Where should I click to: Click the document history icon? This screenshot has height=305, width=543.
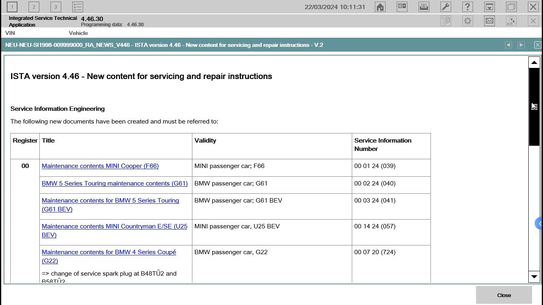coord(446,21)
